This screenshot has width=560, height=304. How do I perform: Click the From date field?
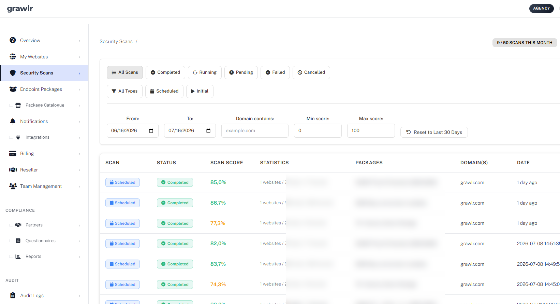pos(133,131)
